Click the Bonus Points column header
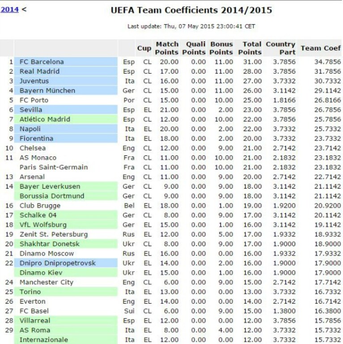Viewport: 343px width, 344px height. pyautogui.click(x=221, y=48)
